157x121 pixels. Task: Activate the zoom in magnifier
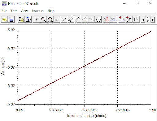[44, 19]
